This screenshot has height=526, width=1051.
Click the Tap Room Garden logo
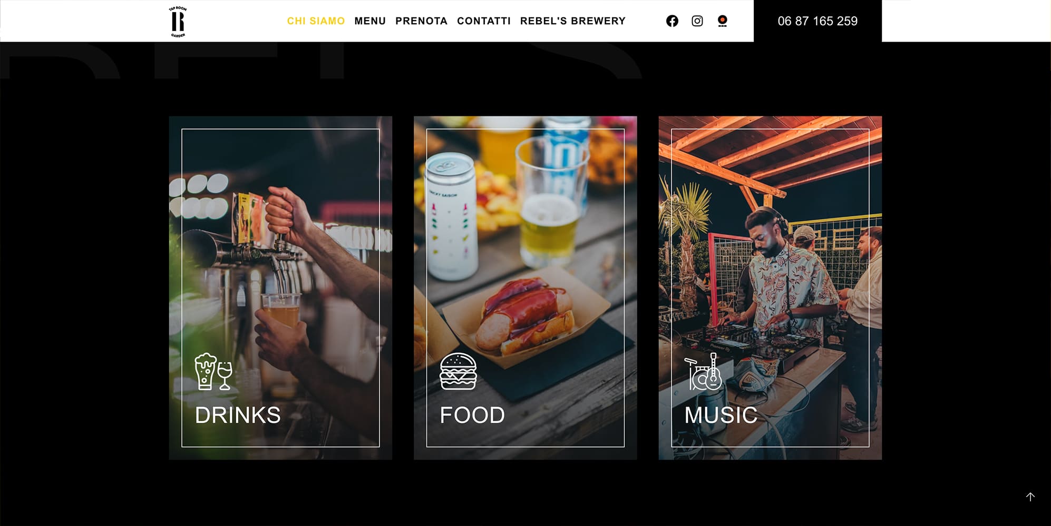(x=178, y=22)
